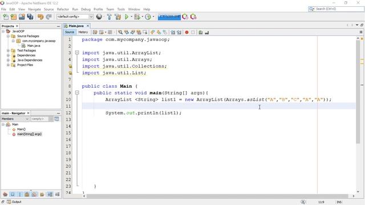Toggle Bookmark icon in editor toolbar
The width and height of the screenshot is (365, 205).
pyautogui.click(x=165, y=32)
